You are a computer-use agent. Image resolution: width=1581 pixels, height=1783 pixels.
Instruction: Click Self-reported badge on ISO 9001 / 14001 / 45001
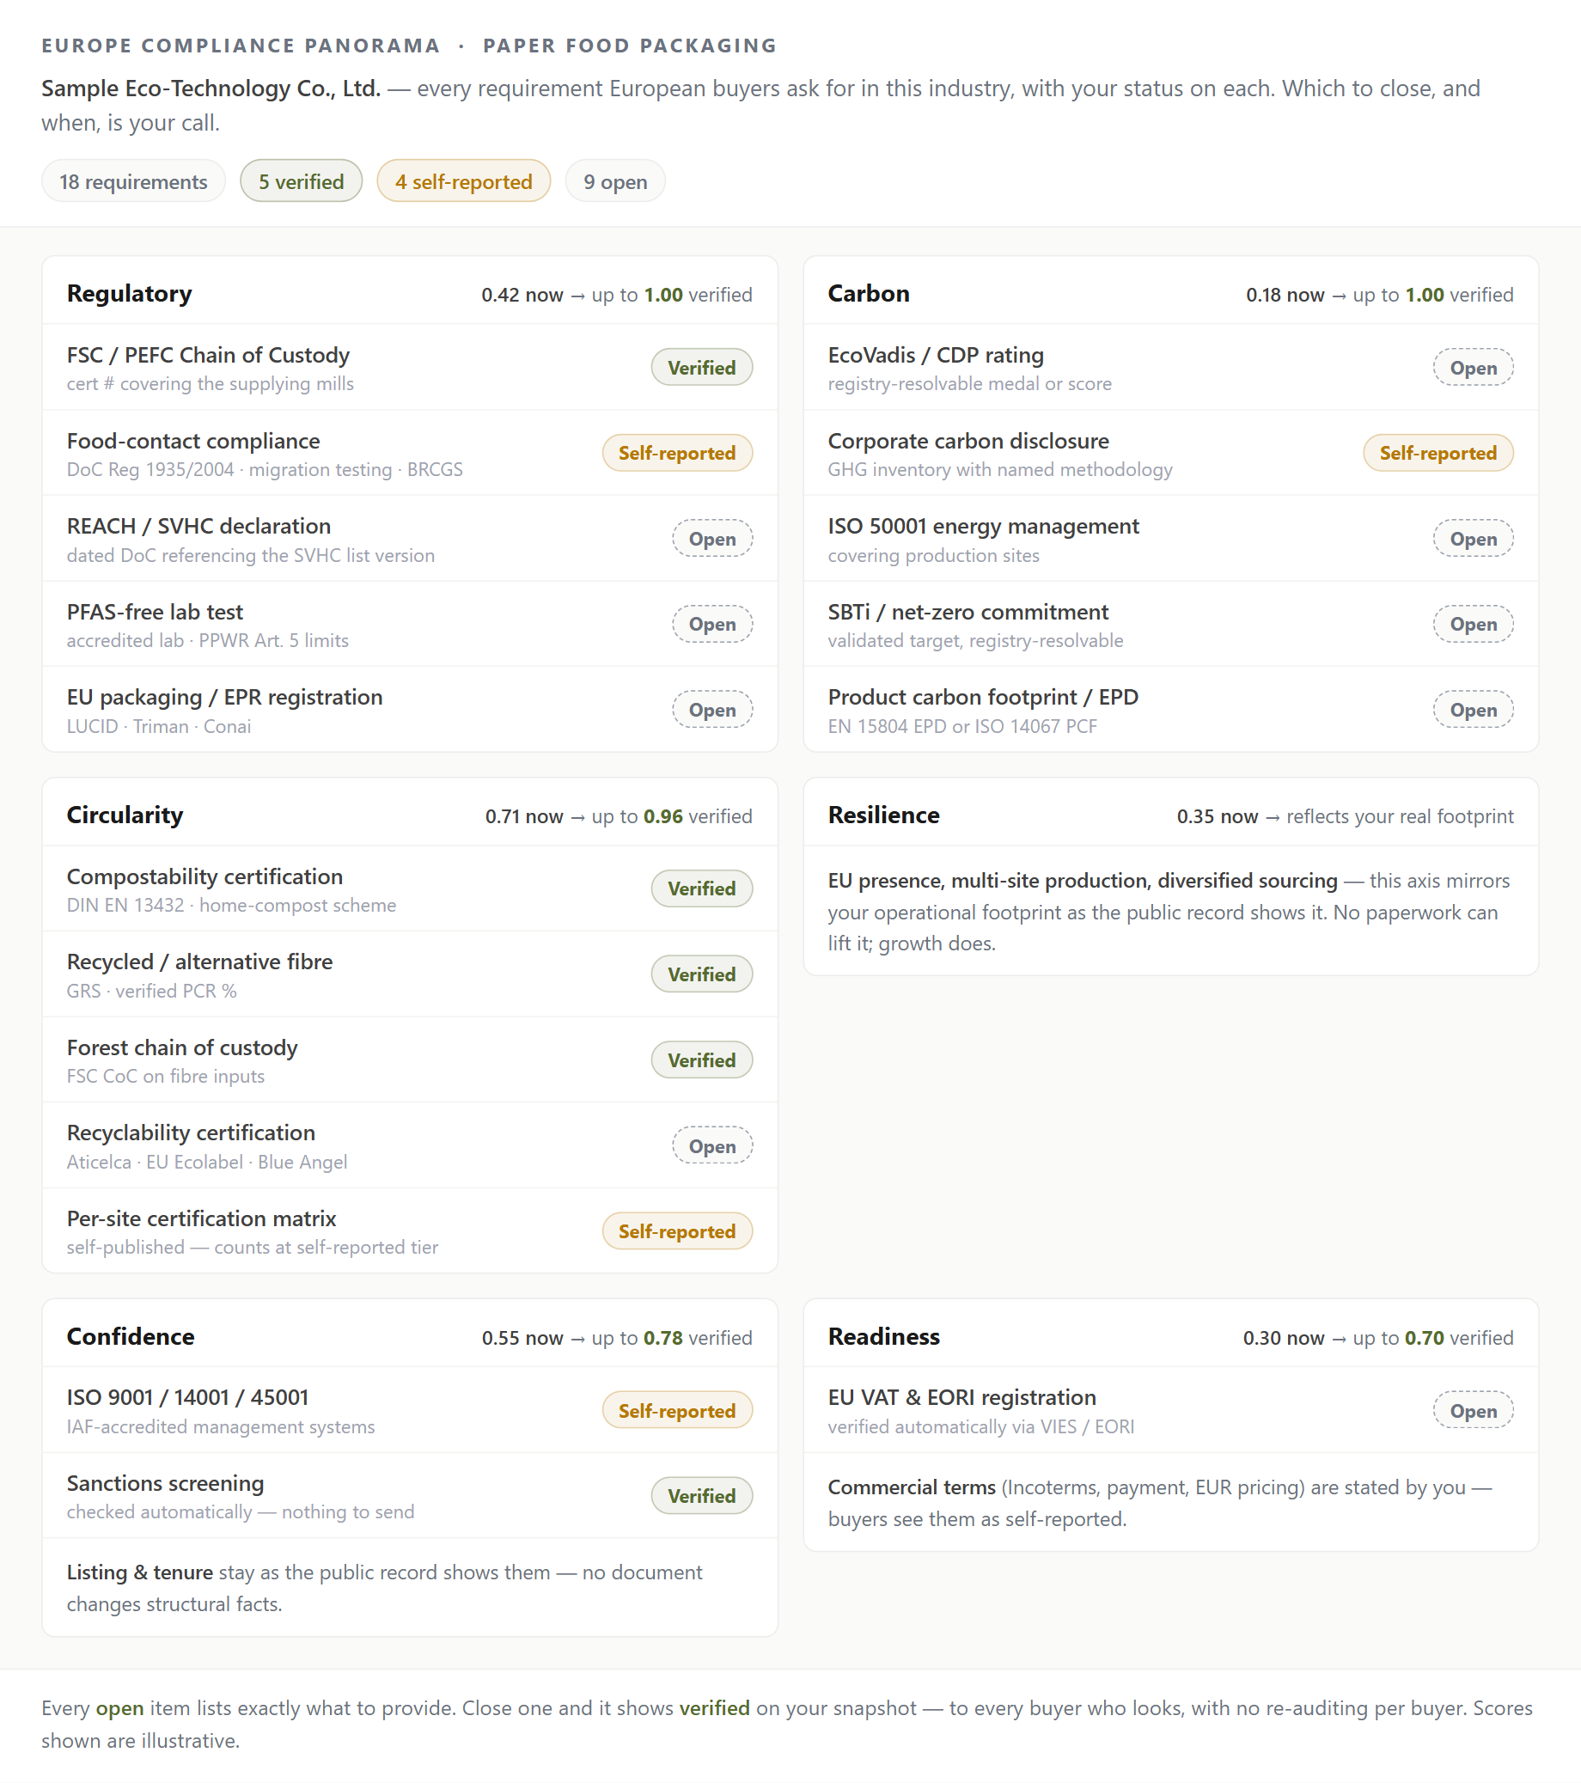coord(677,1410)
